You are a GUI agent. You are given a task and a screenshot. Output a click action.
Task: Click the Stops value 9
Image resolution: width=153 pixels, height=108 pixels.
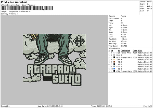coord(121,21)
